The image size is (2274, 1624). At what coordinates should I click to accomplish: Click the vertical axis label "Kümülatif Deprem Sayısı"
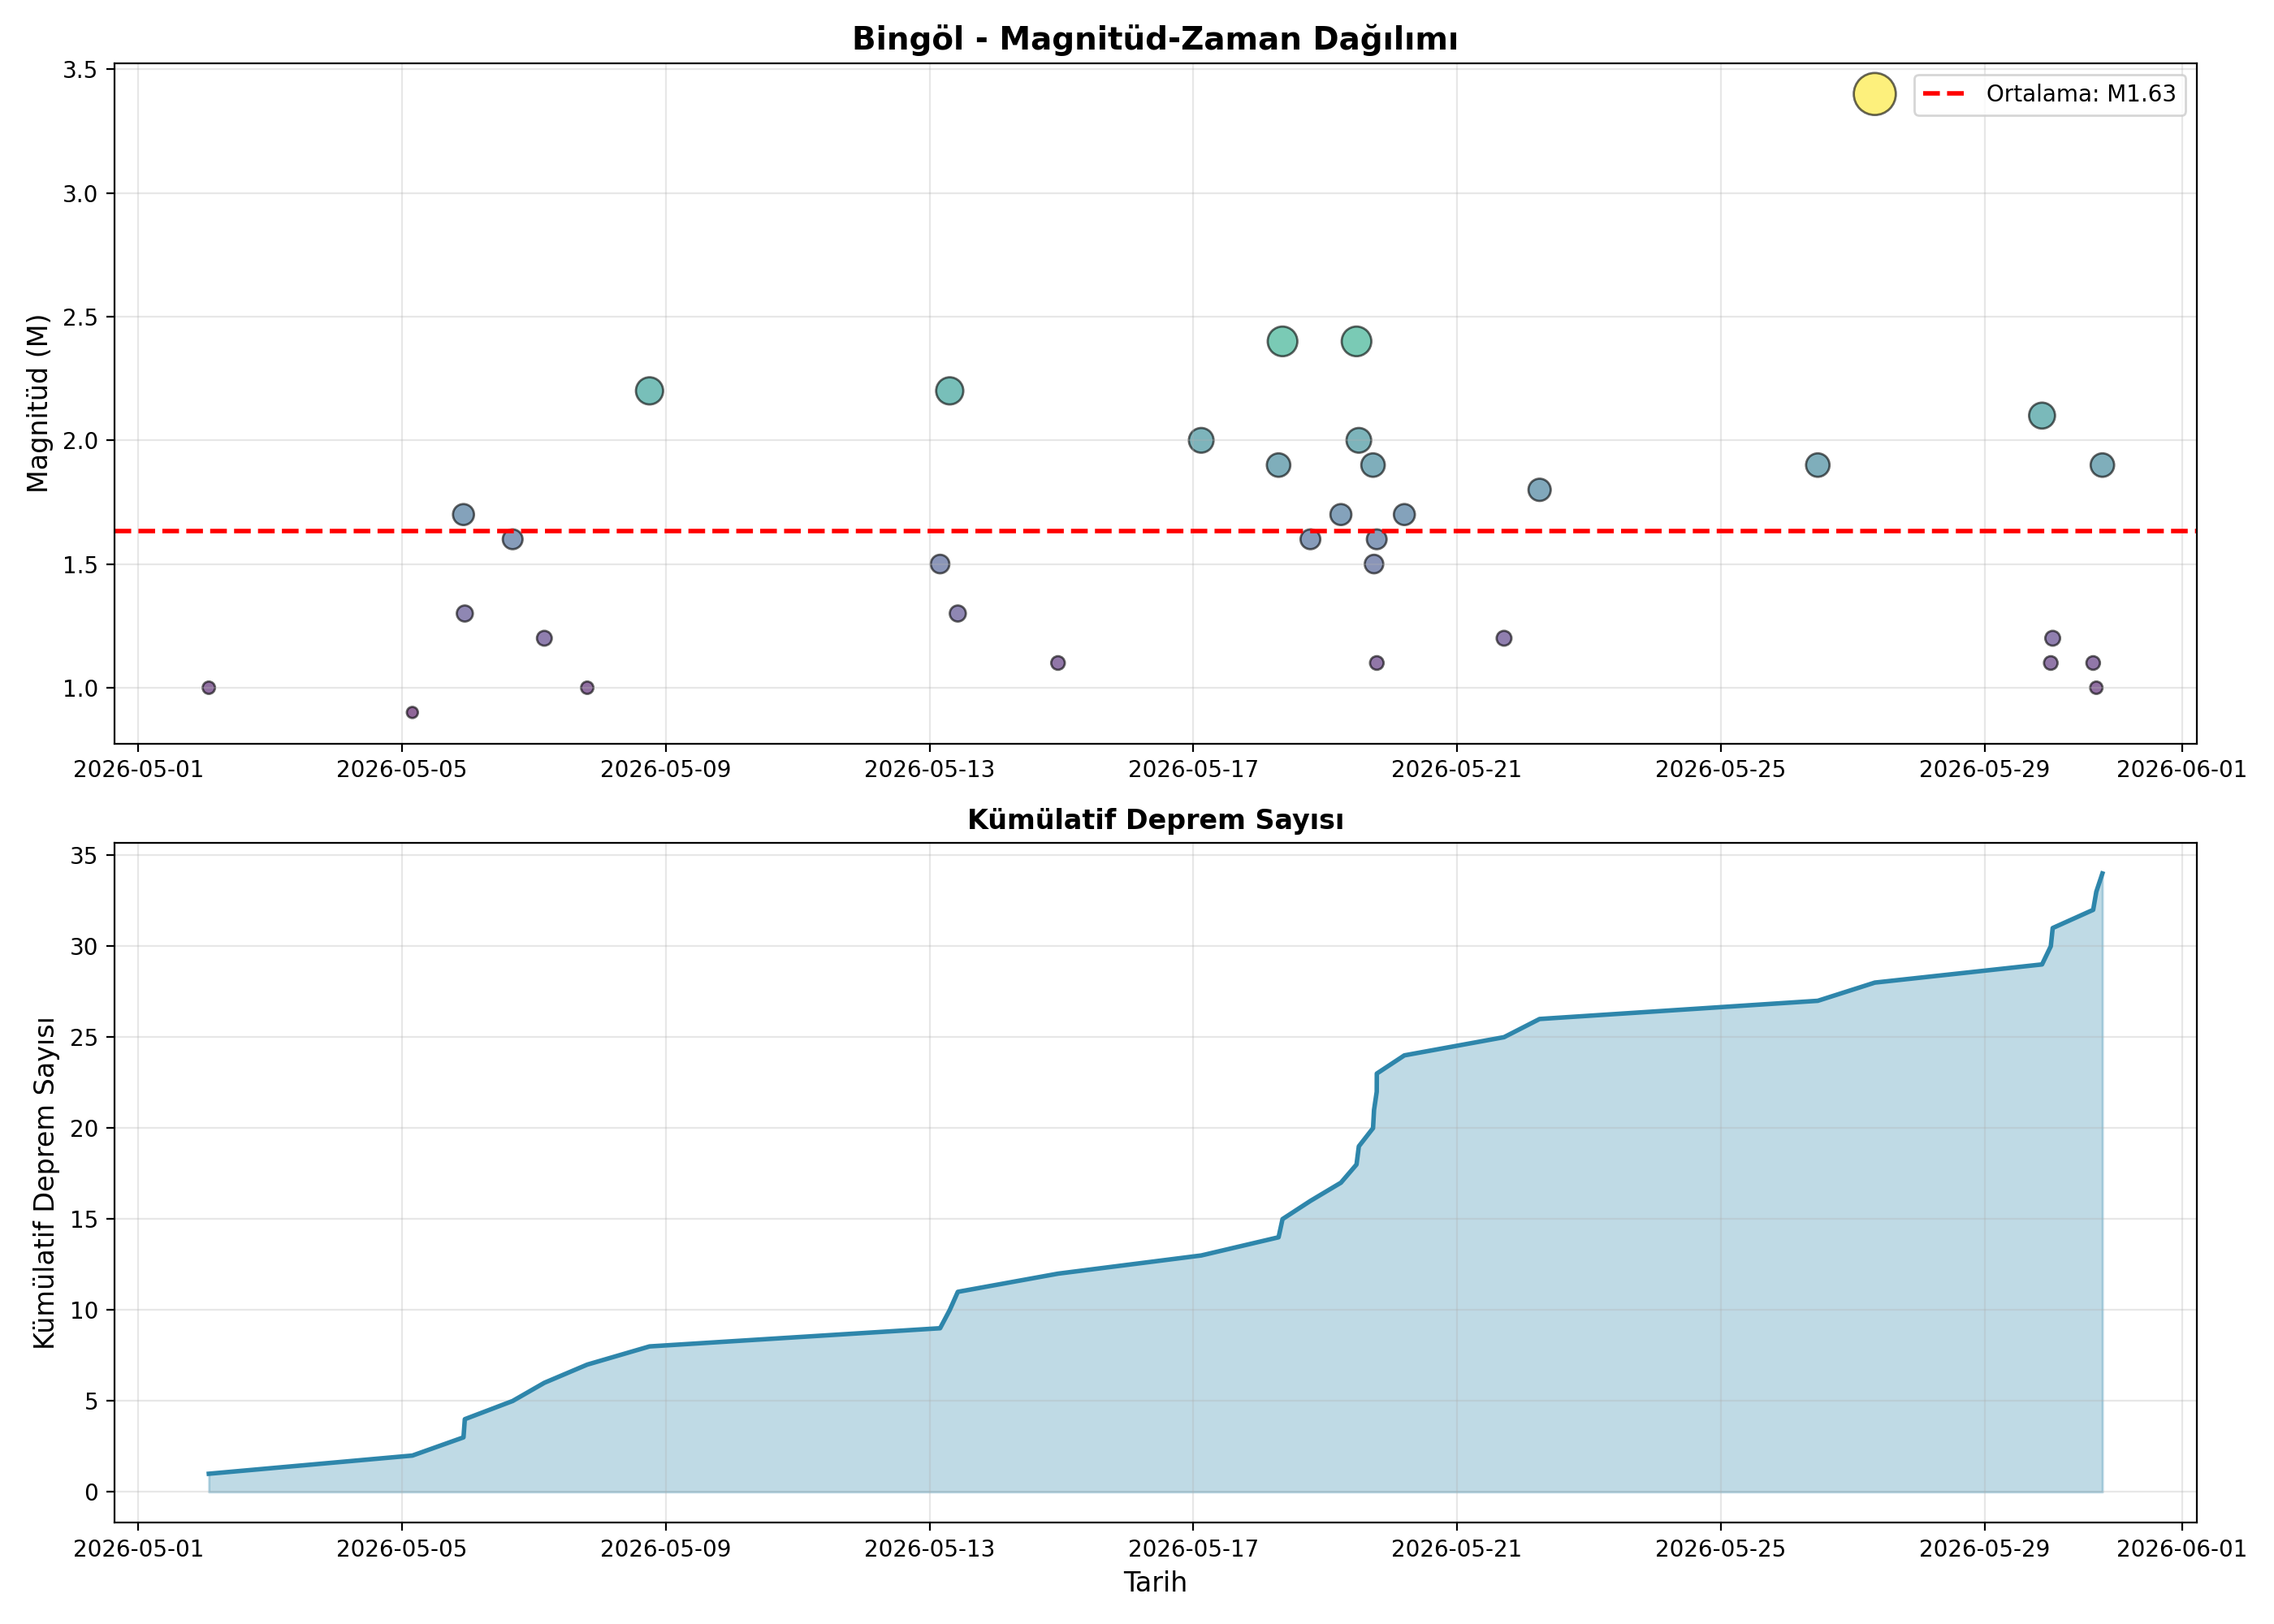click(44, 1183)
